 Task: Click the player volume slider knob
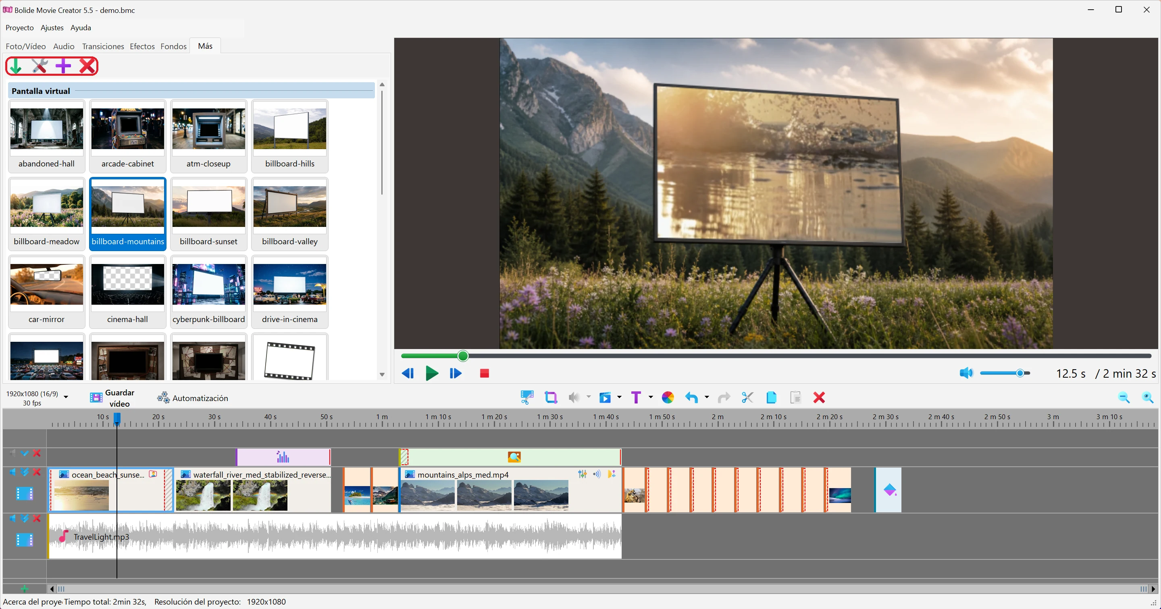pos(1020,373)
